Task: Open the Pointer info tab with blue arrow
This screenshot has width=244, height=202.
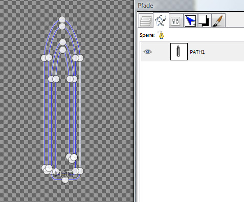Action: point(190,21)
